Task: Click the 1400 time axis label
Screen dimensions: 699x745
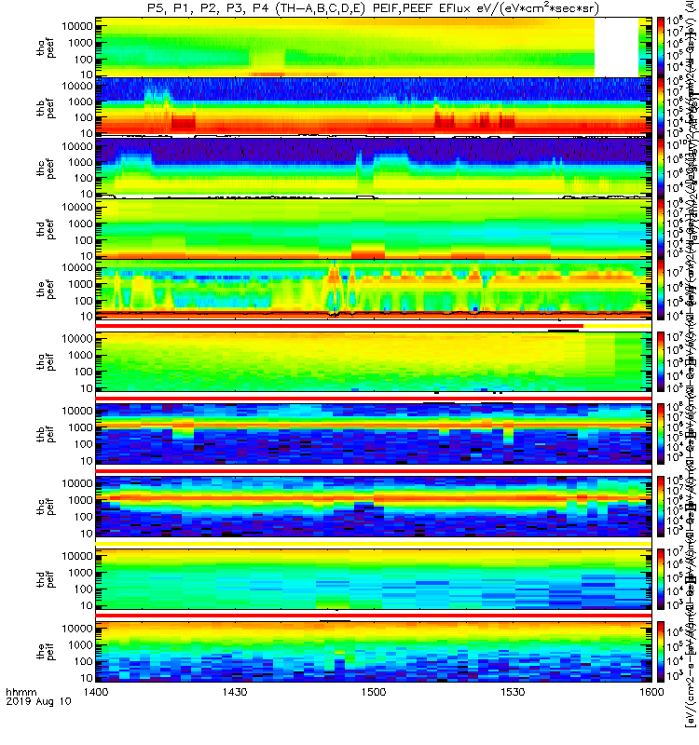Action: (96, 692)
